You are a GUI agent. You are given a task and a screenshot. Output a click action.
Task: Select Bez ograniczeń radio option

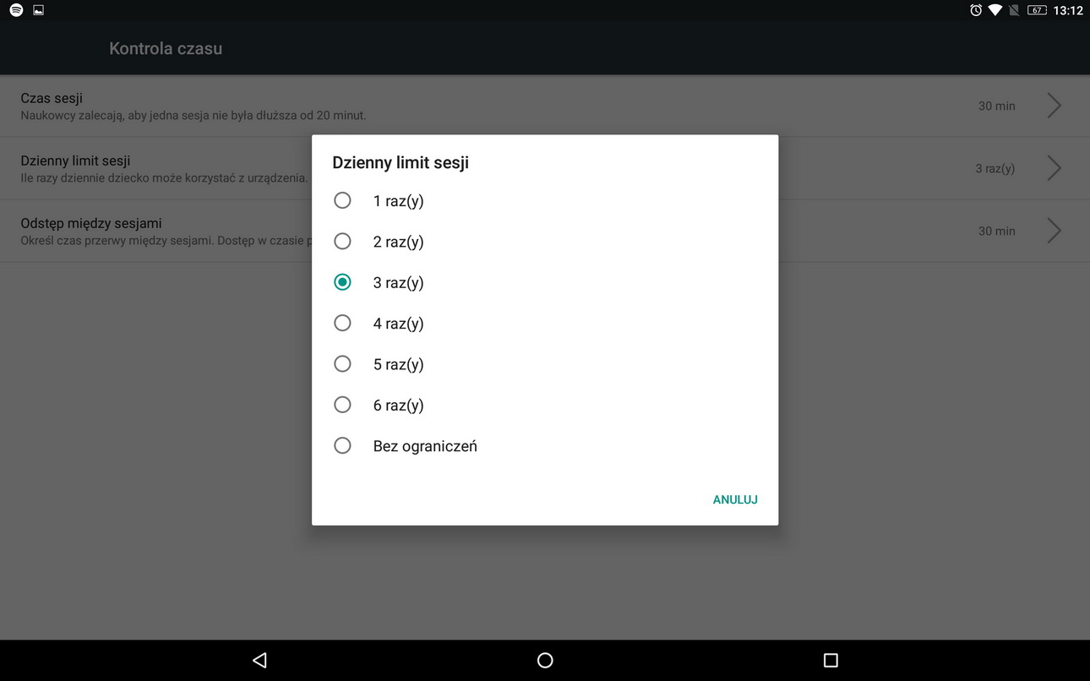click(x=342, y=446)
